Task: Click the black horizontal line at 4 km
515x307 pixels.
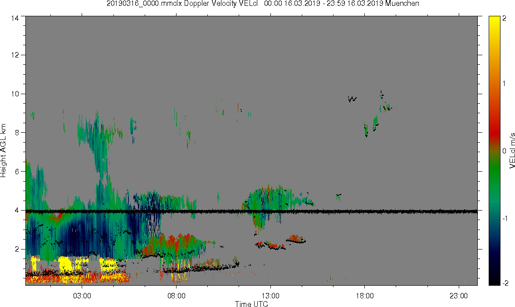Action: [251, 211]
